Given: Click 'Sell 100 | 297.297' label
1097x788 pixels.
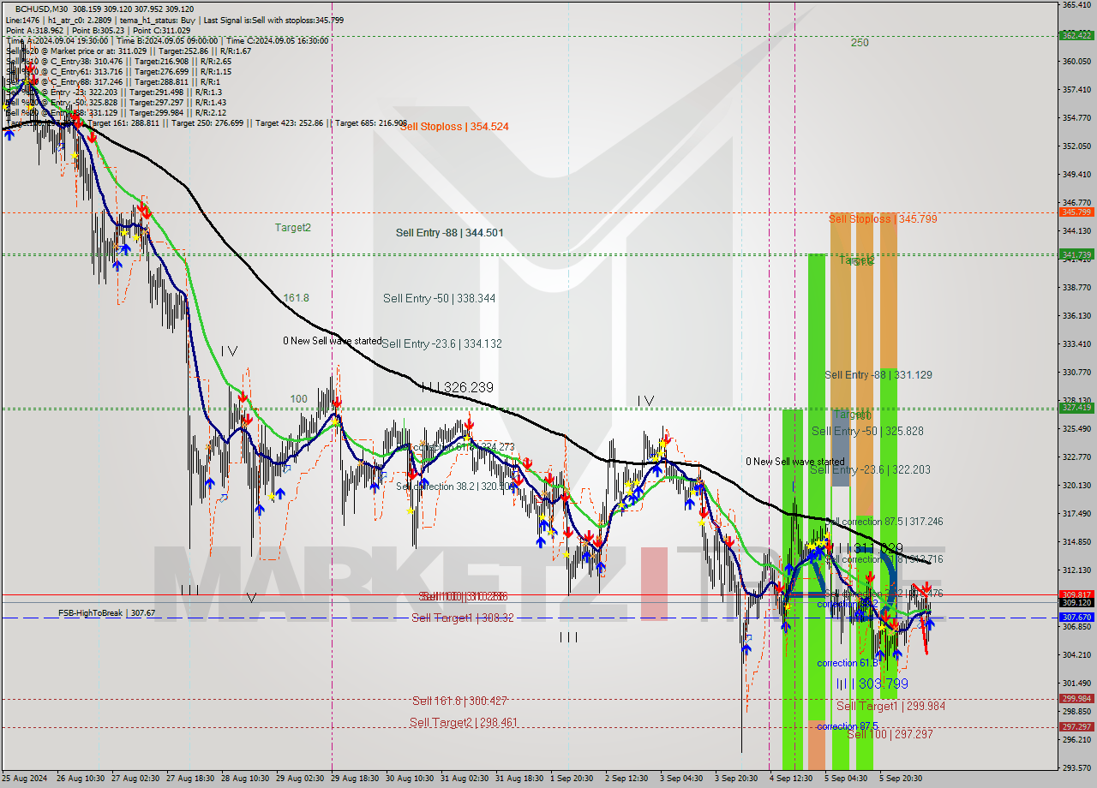Looking at the screenshot, I should (x=890, y=735).
